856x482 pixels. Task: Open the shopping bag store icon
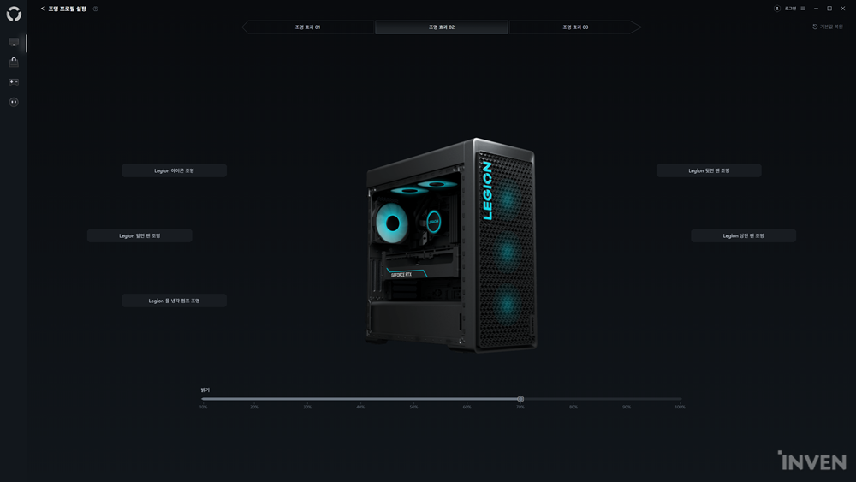[14, 62]
